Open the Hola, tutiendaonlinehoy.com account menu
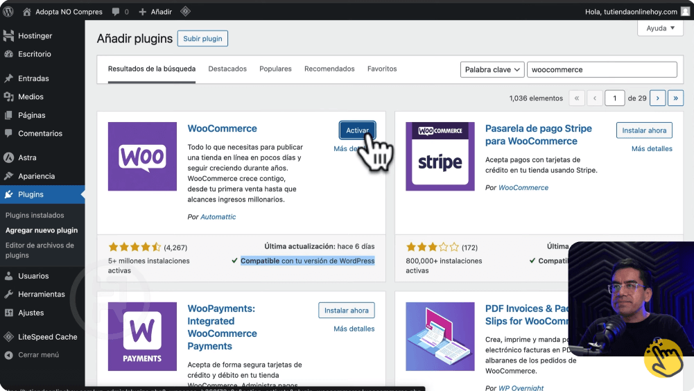Image resolution: width=694 pixels, height=391 pixels. (x=631, y=12)
